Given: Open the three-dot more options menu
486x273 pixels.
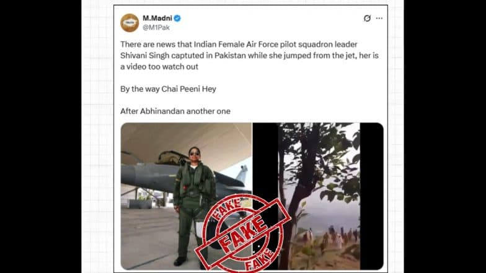Looking at the screenshot, I should coord(379,19).
